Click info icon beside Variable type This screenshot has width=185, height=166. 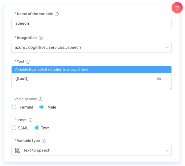(x=44, y=141)
